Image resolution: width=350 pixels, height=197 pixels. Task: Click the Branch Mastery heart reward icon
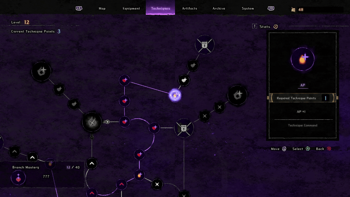coord(18,178)
